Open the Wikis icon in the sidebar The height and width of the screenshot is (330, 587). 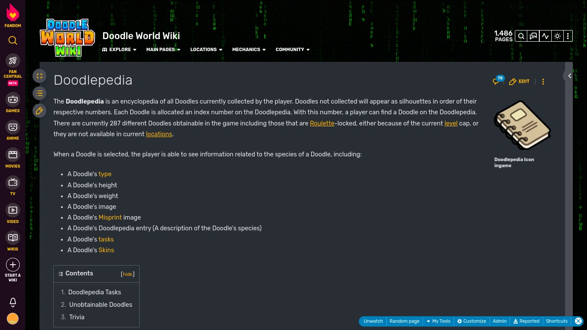click(x=12, y=238)
